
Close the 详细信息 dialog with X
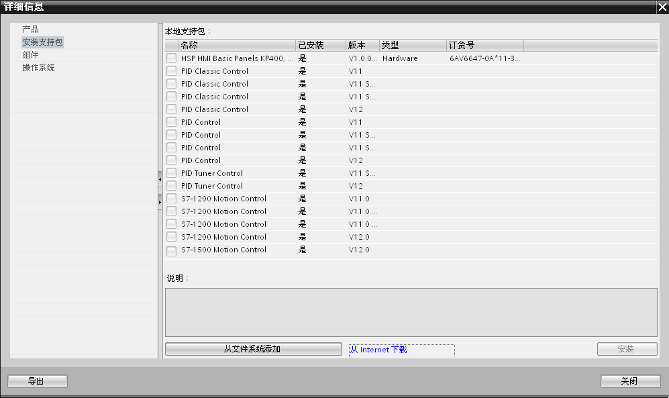coord(662,7)
